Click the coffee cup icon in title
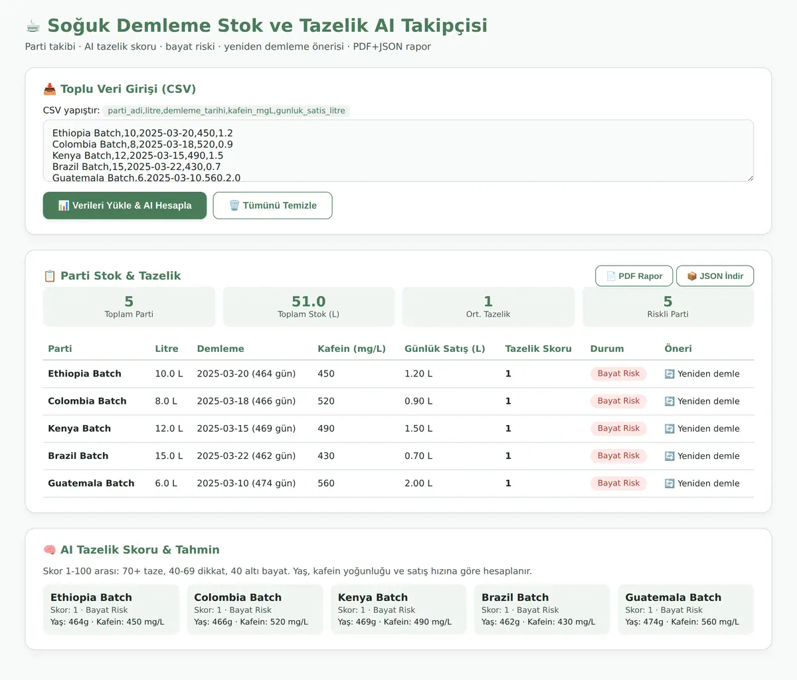The width and height of the screenshot is (797, 680). [x=33, y=26]
